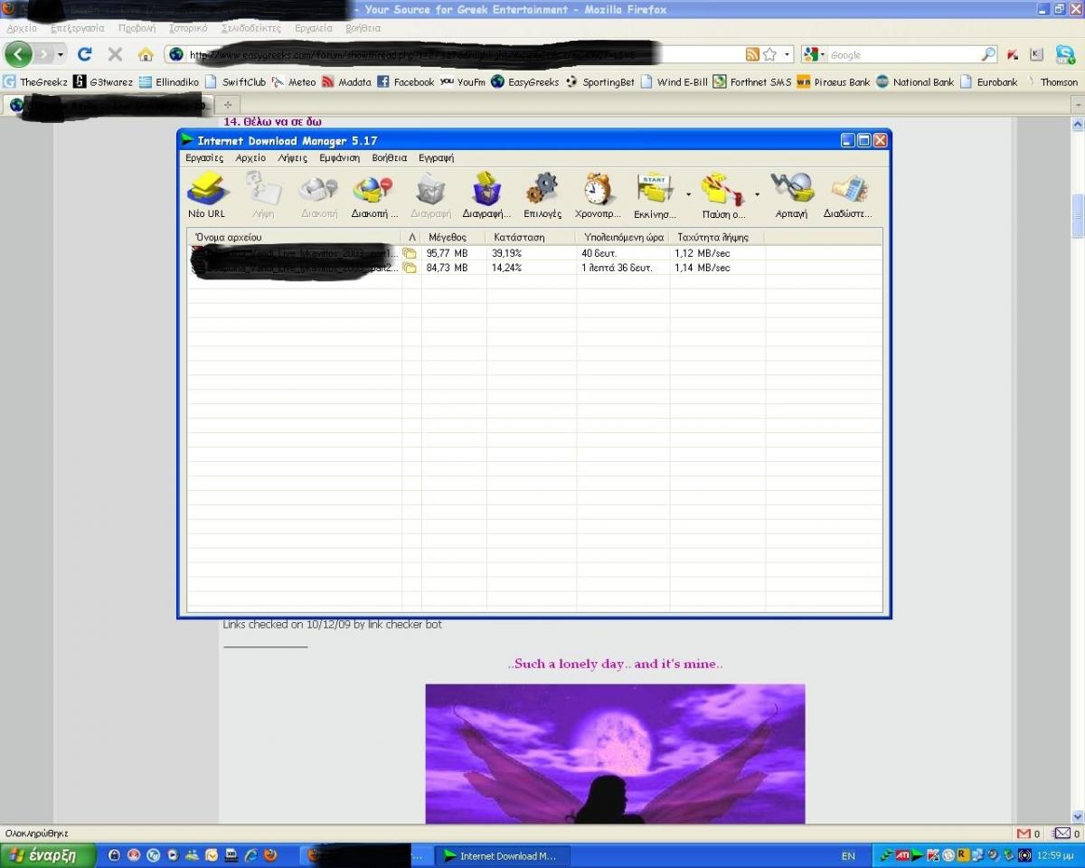Click the Εκκίνηση queue start icon

tap(655, 195)
